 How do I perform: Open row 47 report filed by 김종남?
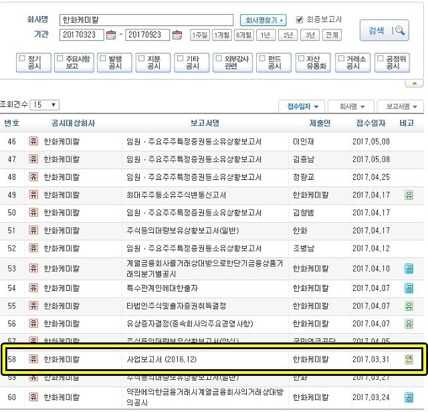(194, 159)
